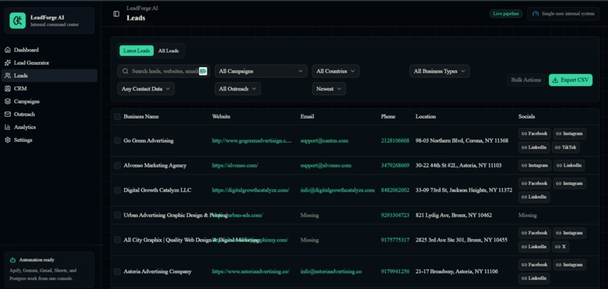
Task: Click the Bulk Actions button
Action: tap(526, 80)
